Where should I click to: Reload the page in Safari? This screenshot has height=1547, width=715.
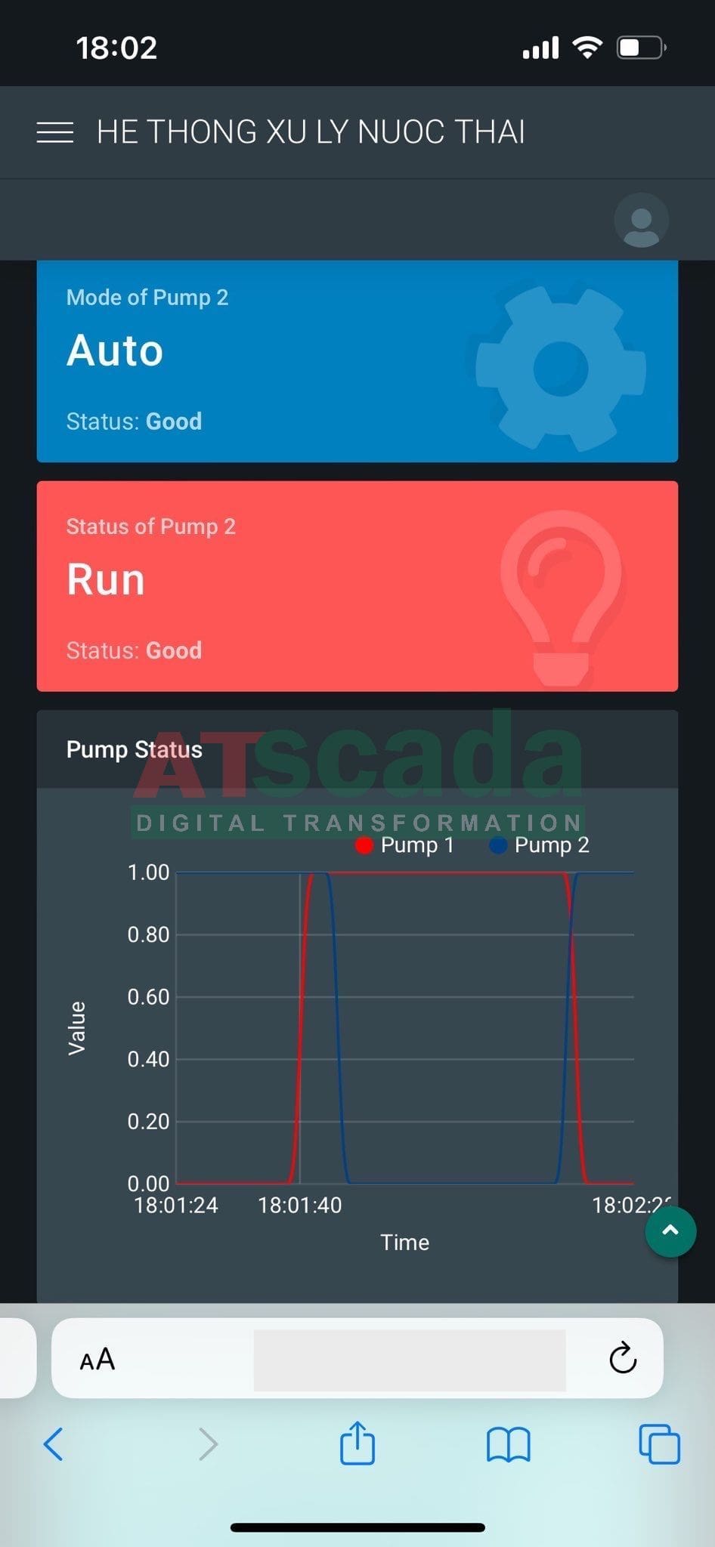[623, 1358]
